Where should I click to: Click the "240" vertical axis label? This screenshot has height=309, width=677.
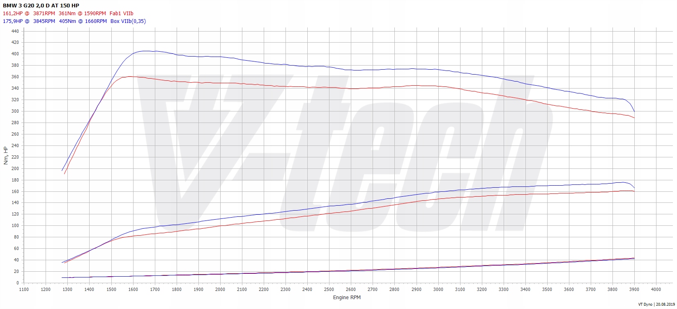[x=15, y=146]
